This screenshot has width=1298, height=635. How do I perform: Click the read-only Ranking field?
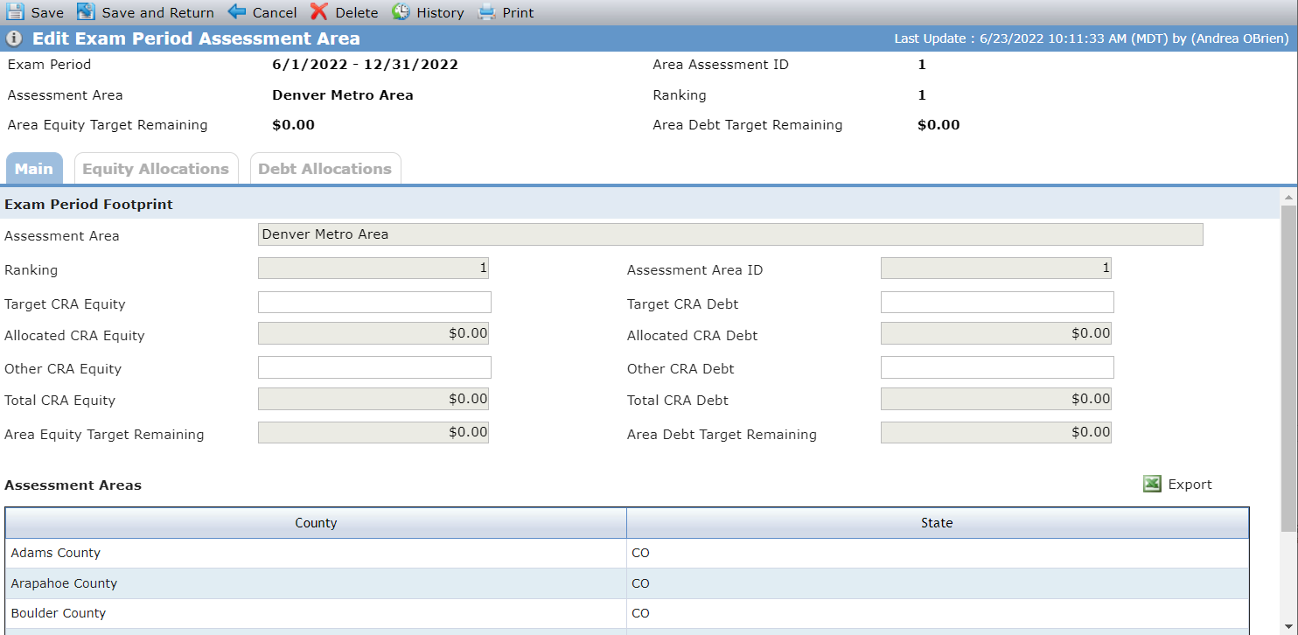[x=373, y=269]
